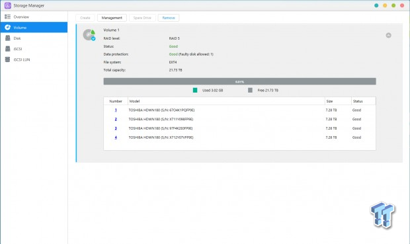Open the Management button
The image size is (410, 244).
[112, 18]
